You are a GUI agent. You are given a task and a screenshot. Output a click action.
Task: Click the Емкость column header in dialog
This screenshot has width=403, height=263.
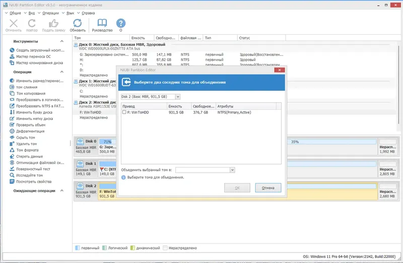[179, 106]
